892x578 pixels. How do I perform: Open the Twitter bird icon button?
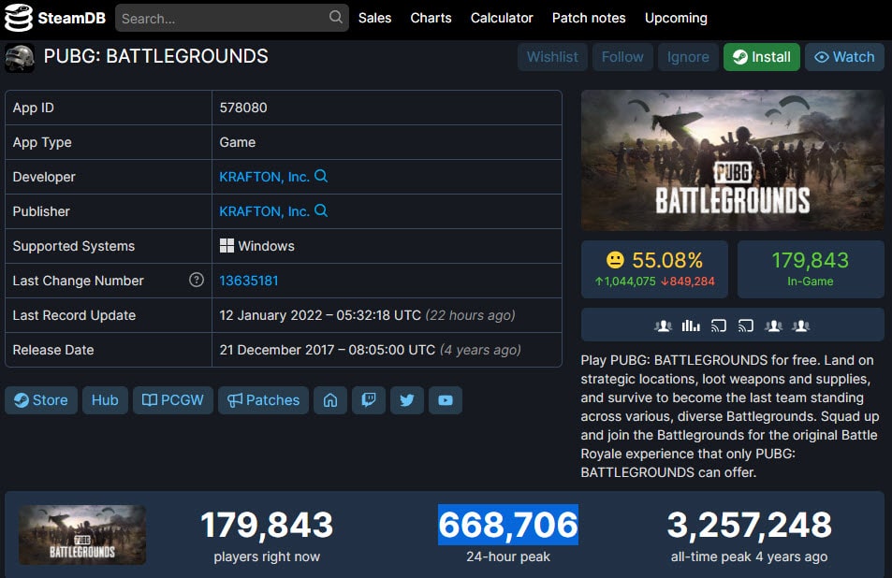[x=407, y=400]
